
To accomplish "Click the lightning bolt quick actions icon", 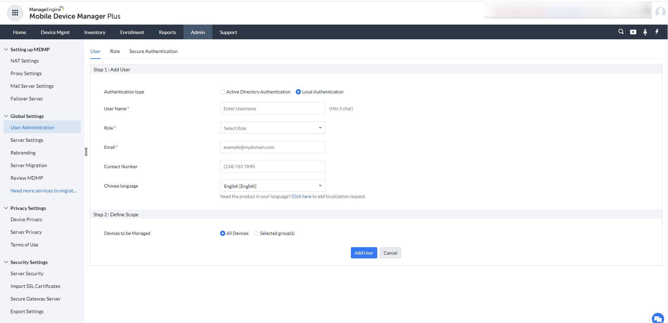I will tap(657, 32).
